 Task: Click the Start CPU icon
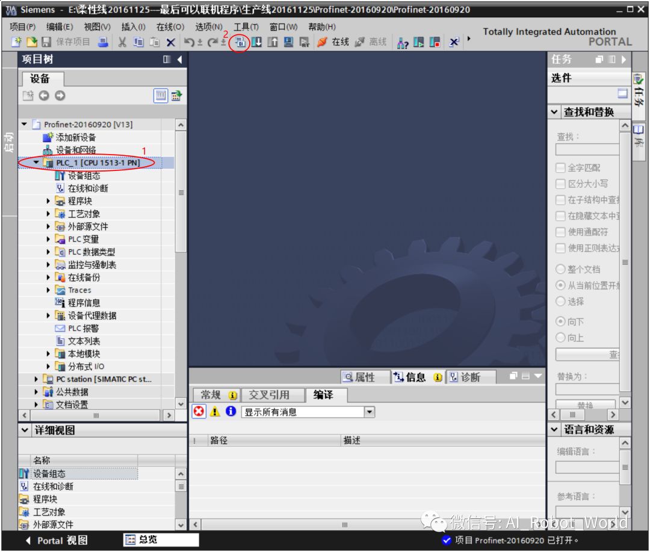click(x=419, y=42)
